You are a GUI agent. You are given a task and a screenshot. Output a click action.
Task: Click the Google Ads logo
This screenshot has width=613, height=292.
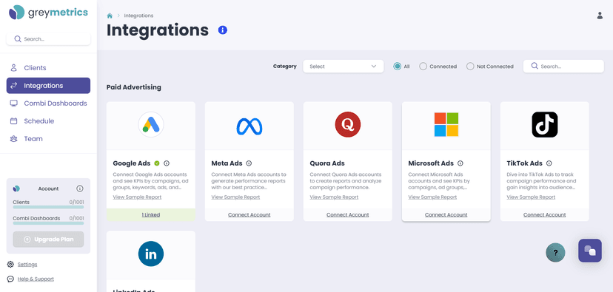coord(151,124)
